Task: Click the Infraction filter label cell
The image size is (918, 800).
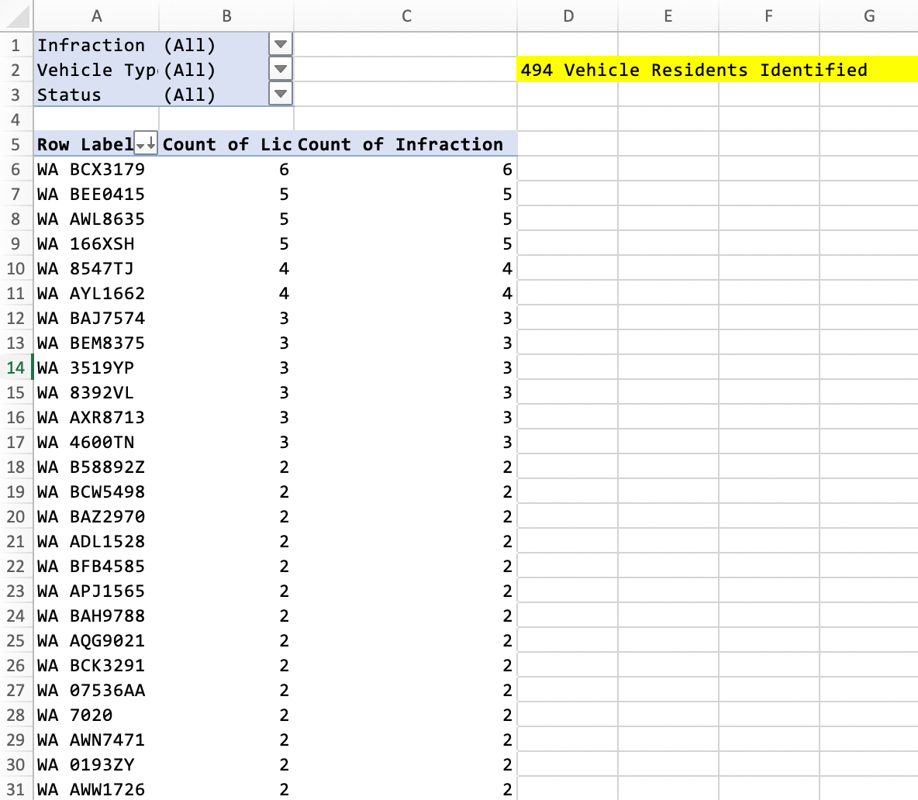Action: [x=97, y=45]
